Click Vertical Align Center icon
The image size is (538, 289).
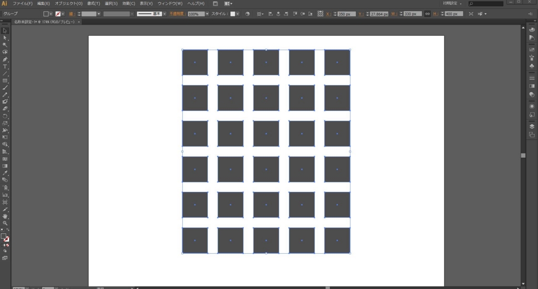[x=303, y=14]
